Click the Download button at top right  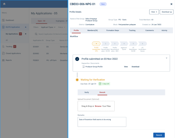click(x=166, y=12)
